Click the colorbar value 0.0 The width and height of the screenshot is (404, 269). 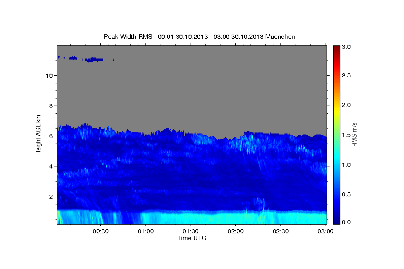pos(347,222)
